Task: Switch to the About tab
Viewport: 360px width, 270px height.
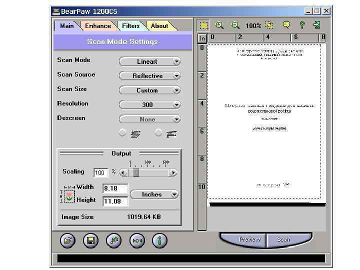Action: point(159,25)
